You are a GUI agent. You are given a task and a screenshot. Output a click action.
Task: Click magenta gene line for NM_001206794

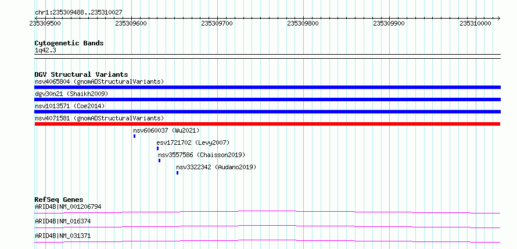pos(267,212)
